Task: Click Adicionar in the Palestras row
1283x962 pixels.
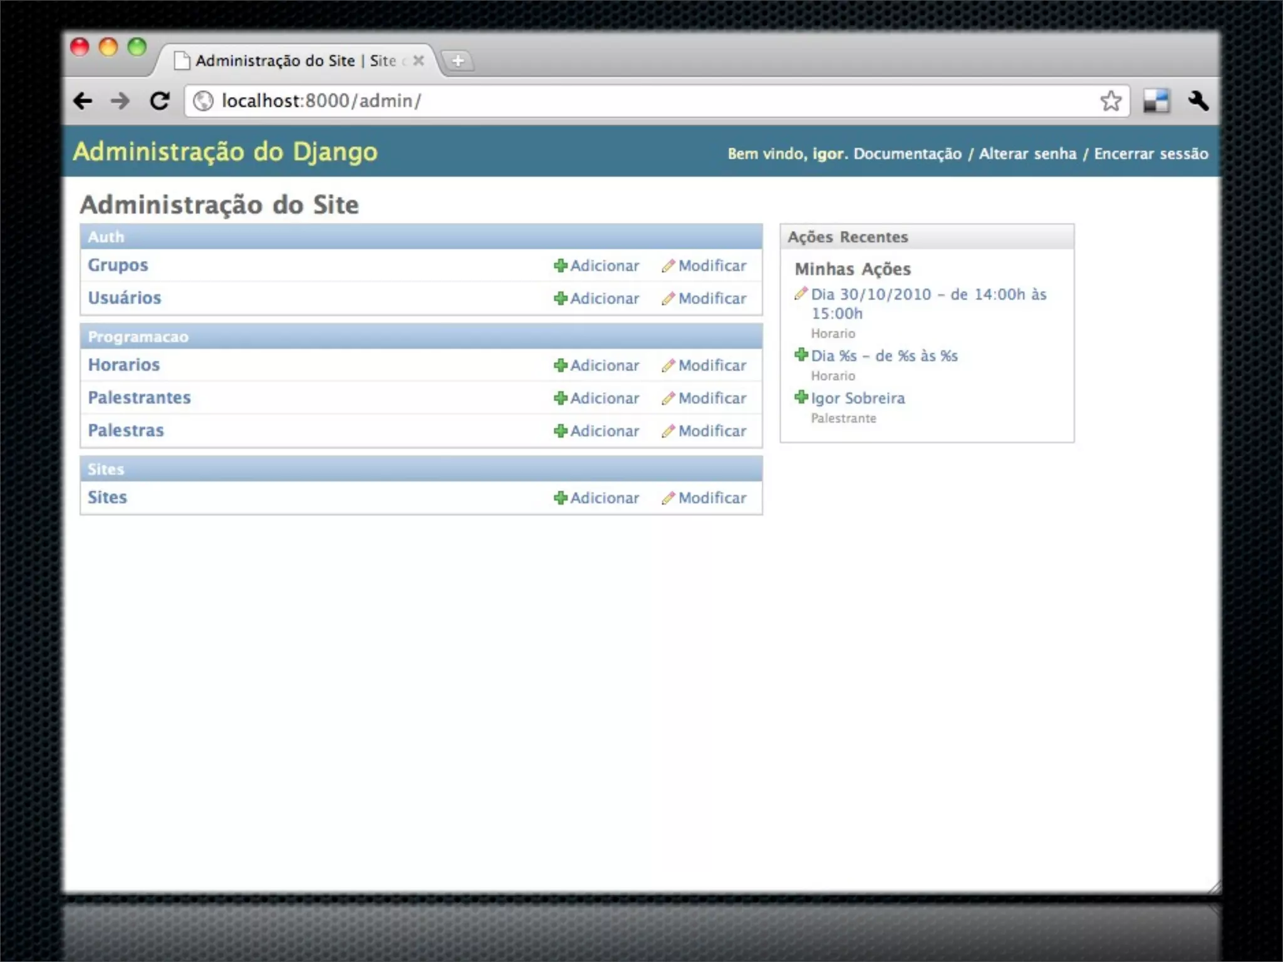Action: (596, 431)
